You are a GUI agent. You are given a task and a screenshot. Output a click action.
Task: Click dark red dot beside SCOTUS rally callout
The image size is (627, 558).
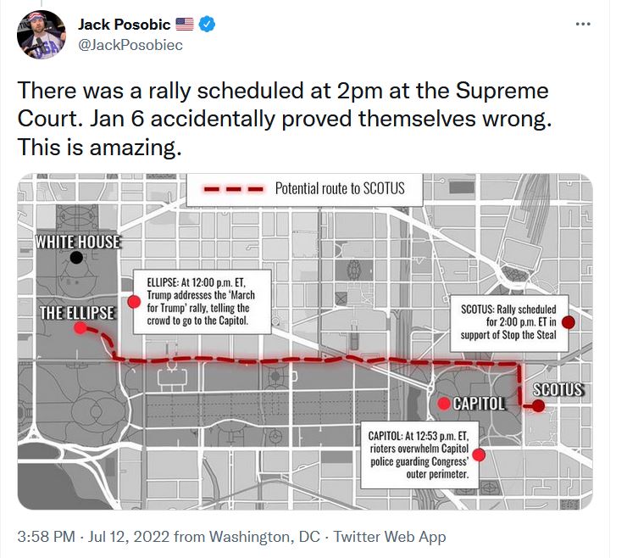coord(569,322)
